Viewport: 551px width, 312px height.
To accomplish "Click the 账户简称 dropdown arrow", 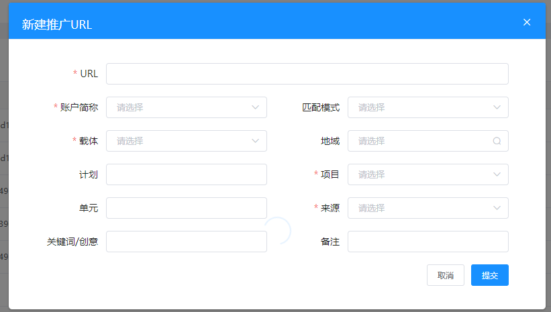I will (255, 107).
